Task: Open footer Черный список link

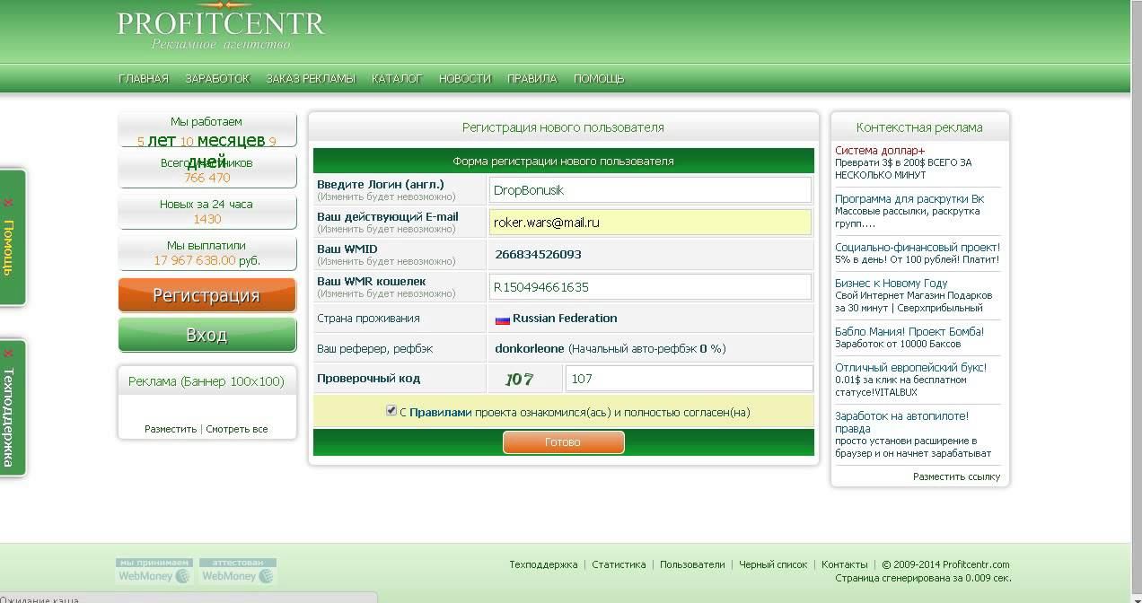Action: coord(773,565)
